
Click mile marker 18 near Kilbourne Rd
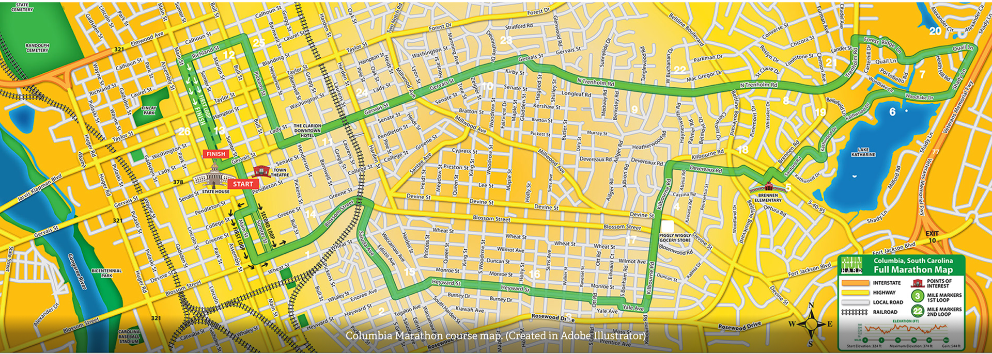(x=743, y=150)
